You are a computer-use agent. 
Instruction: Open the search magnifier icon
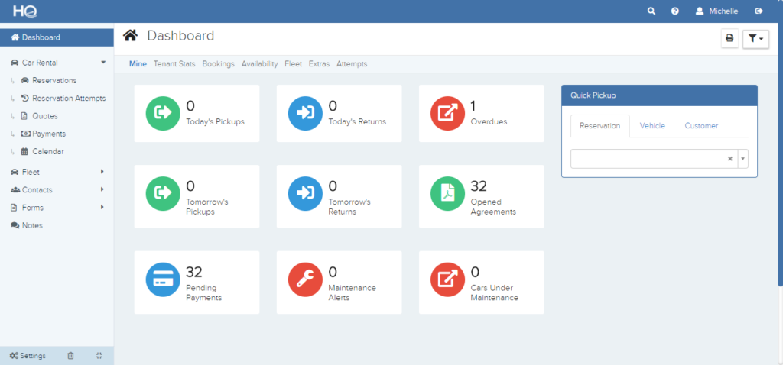click(x=651, y=11)
